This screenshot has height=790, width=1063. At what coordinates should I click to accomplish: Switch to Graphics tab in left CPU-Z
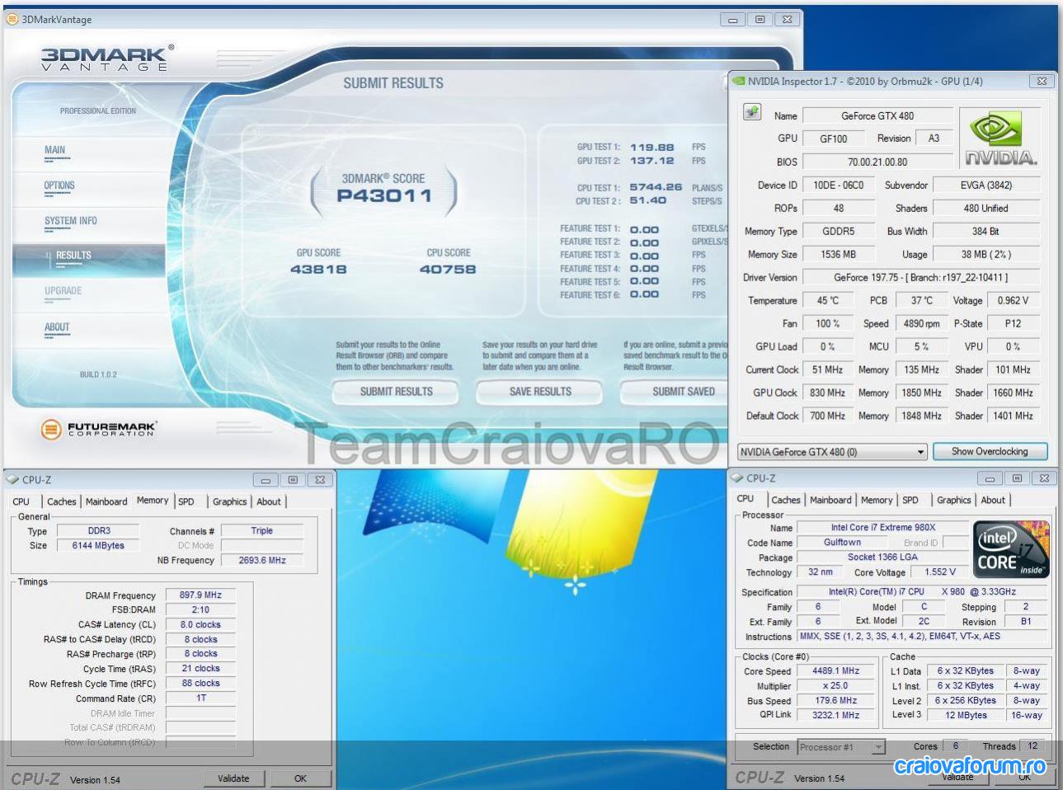coord(229,501)
